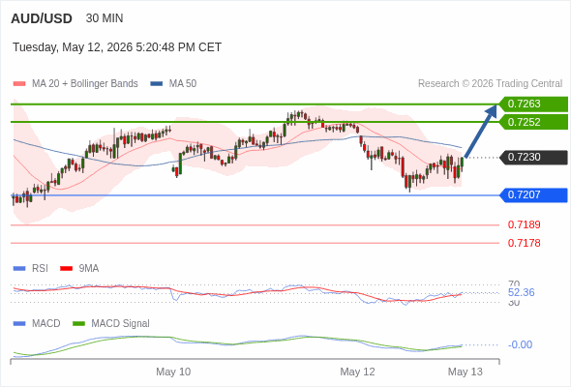Click the RSI value 52.36
The height and width of the screenshot is (387, 571).
pyautogui.click(x=521, y=292)
